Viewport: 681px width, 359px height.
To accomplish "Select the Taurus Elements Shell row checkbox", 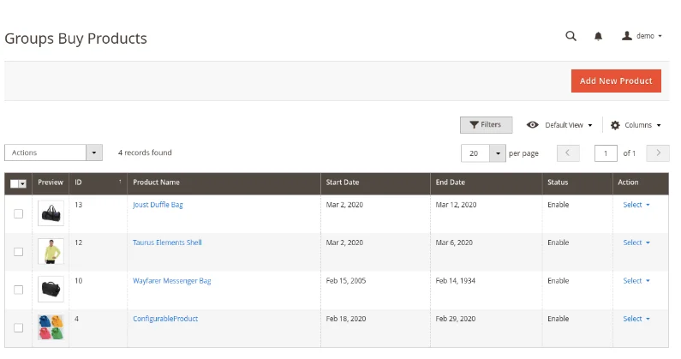I will (18, 252).
